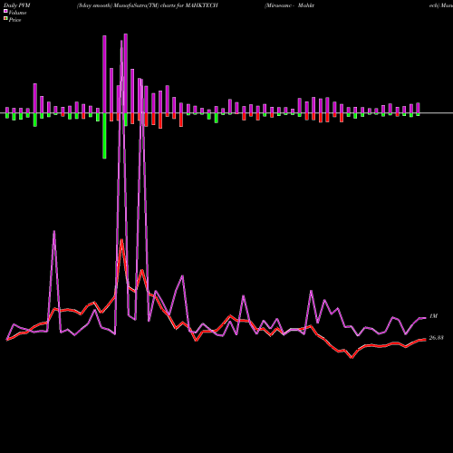The image size is (453, 453).
Task: Click the red price line peak
Action: tap(121, 240)
